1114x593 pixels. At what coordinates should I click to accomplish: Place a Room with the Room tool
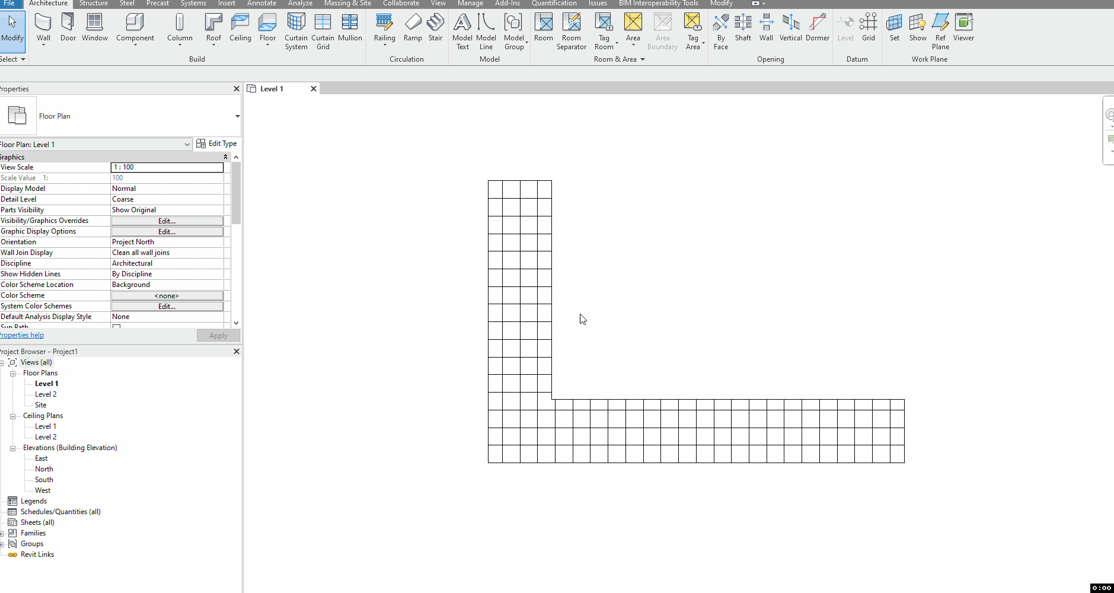tap(543, 25)
